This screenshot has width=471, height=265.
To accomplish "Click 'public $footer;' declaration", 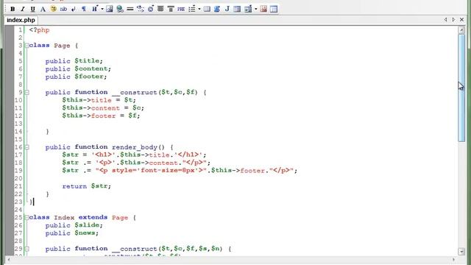I will 76,77.
